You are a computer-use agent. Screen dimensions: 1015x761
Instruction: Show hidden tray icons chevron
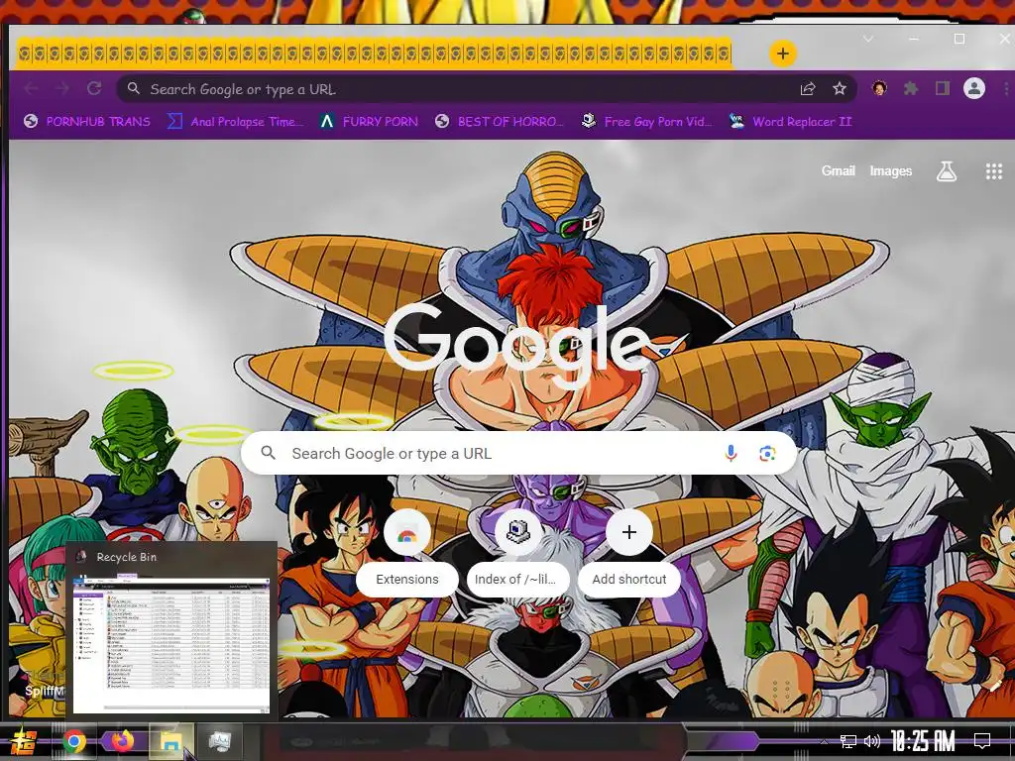click(824, 741)
